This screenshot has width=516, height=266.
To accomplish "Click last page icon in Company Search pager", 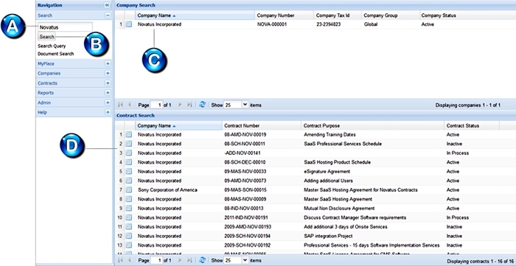I will coord(189,105).
